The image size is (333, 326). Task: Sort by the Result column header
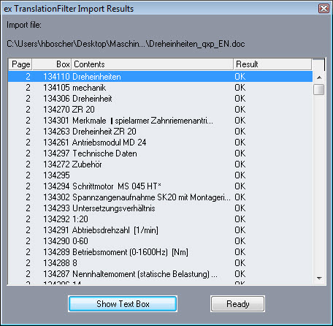click(x=272, y=64)
